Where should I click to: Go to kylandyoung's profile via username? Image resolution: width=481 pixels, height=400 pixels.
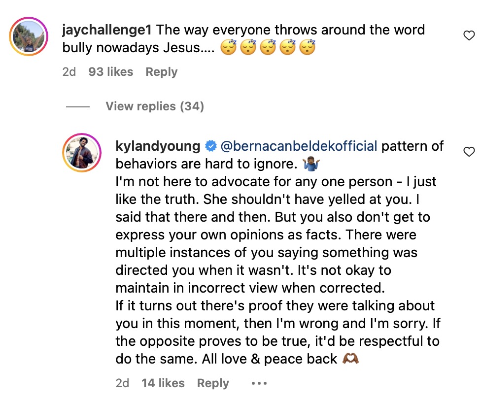click(x=158, y=146)
